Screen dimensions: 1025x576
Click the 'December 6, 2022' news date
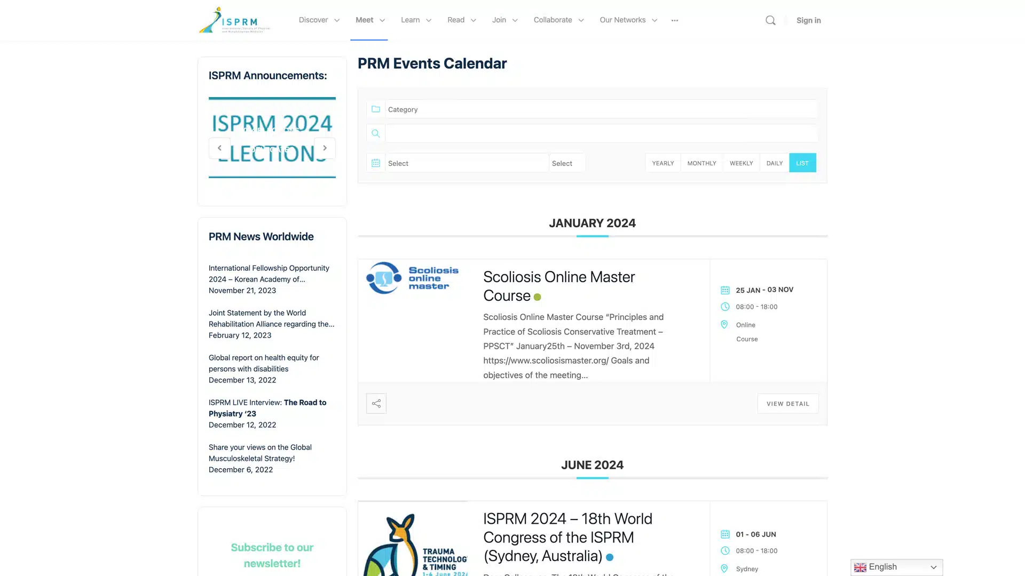click(241, 470)
